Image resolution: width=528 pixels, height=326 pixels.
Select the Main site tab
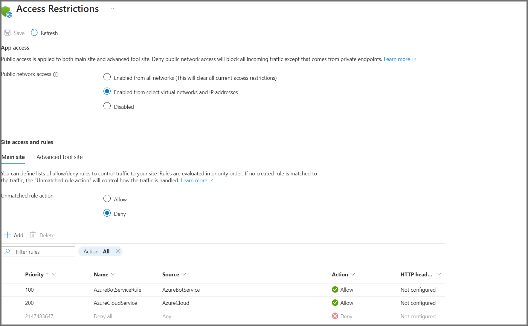13,157
